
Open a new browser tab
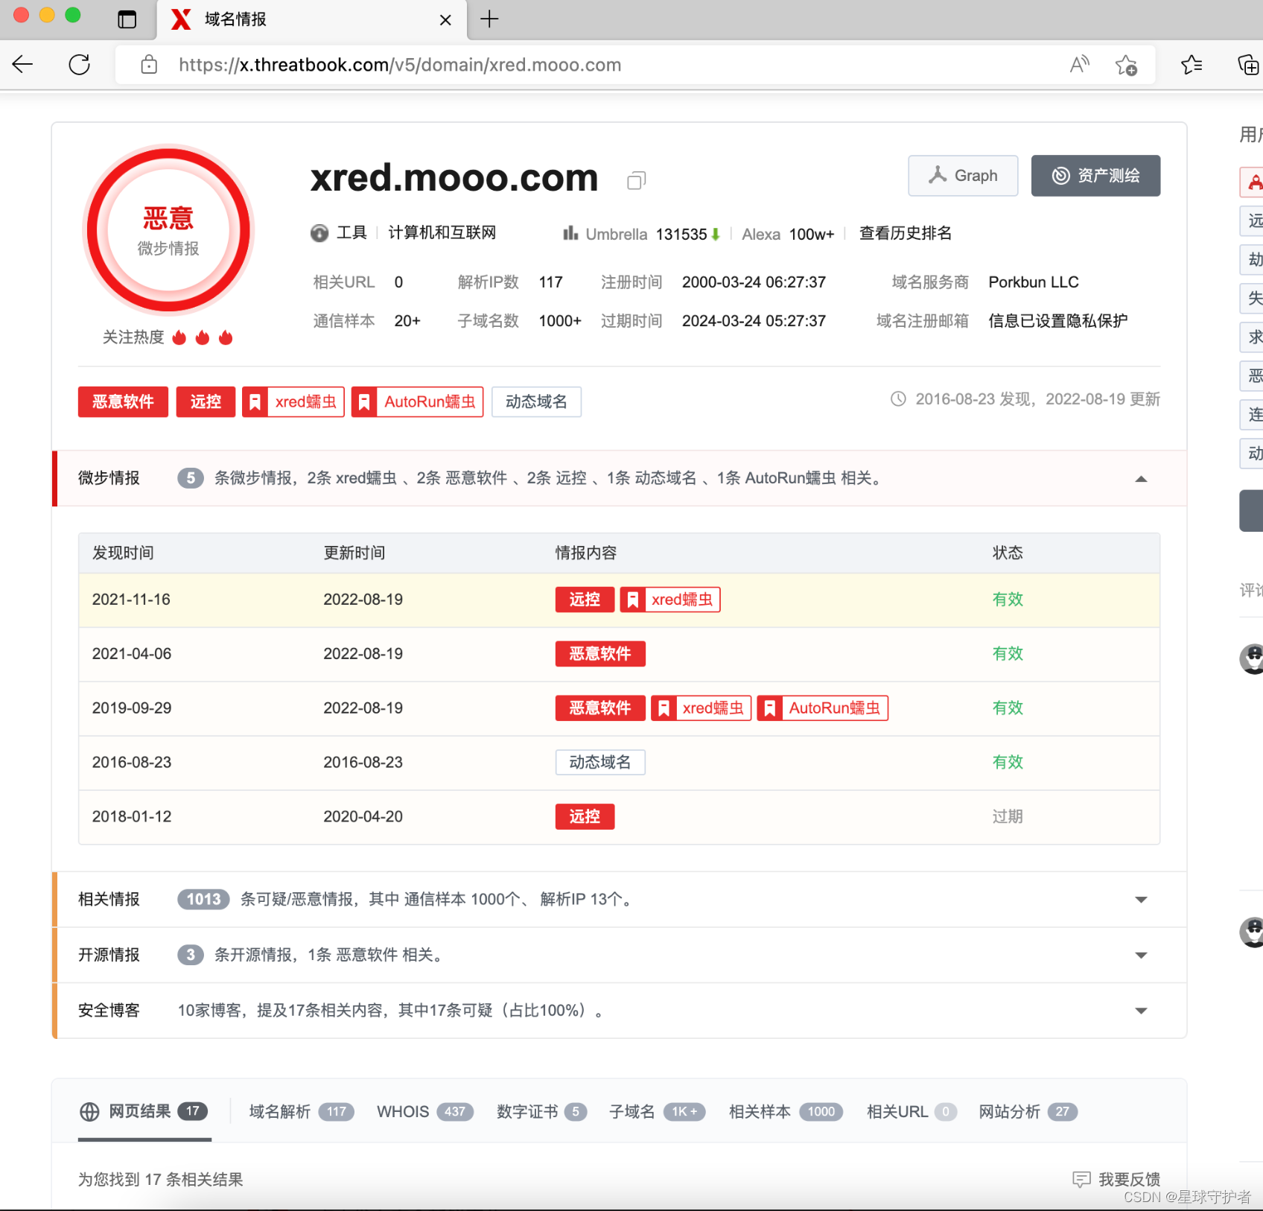click(489, 19)
